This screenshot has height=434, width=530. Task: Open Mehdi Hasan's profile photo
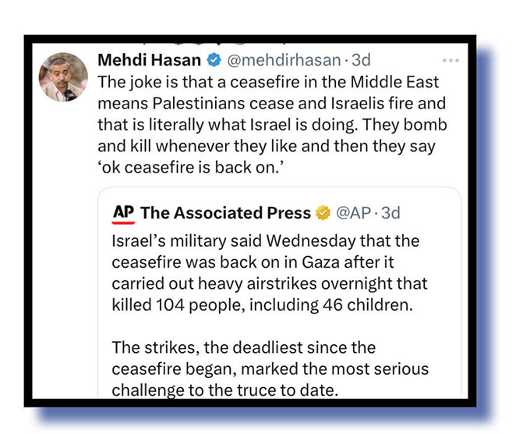63,77
